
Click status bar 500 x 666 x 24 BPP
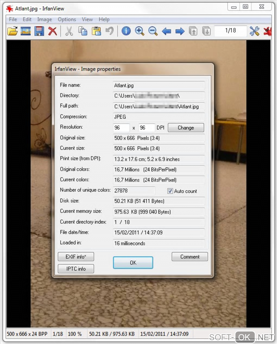(27, 334)
